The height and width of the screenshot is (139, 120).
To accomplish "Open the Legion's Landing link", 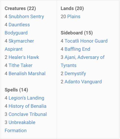I will click(26, 98).
